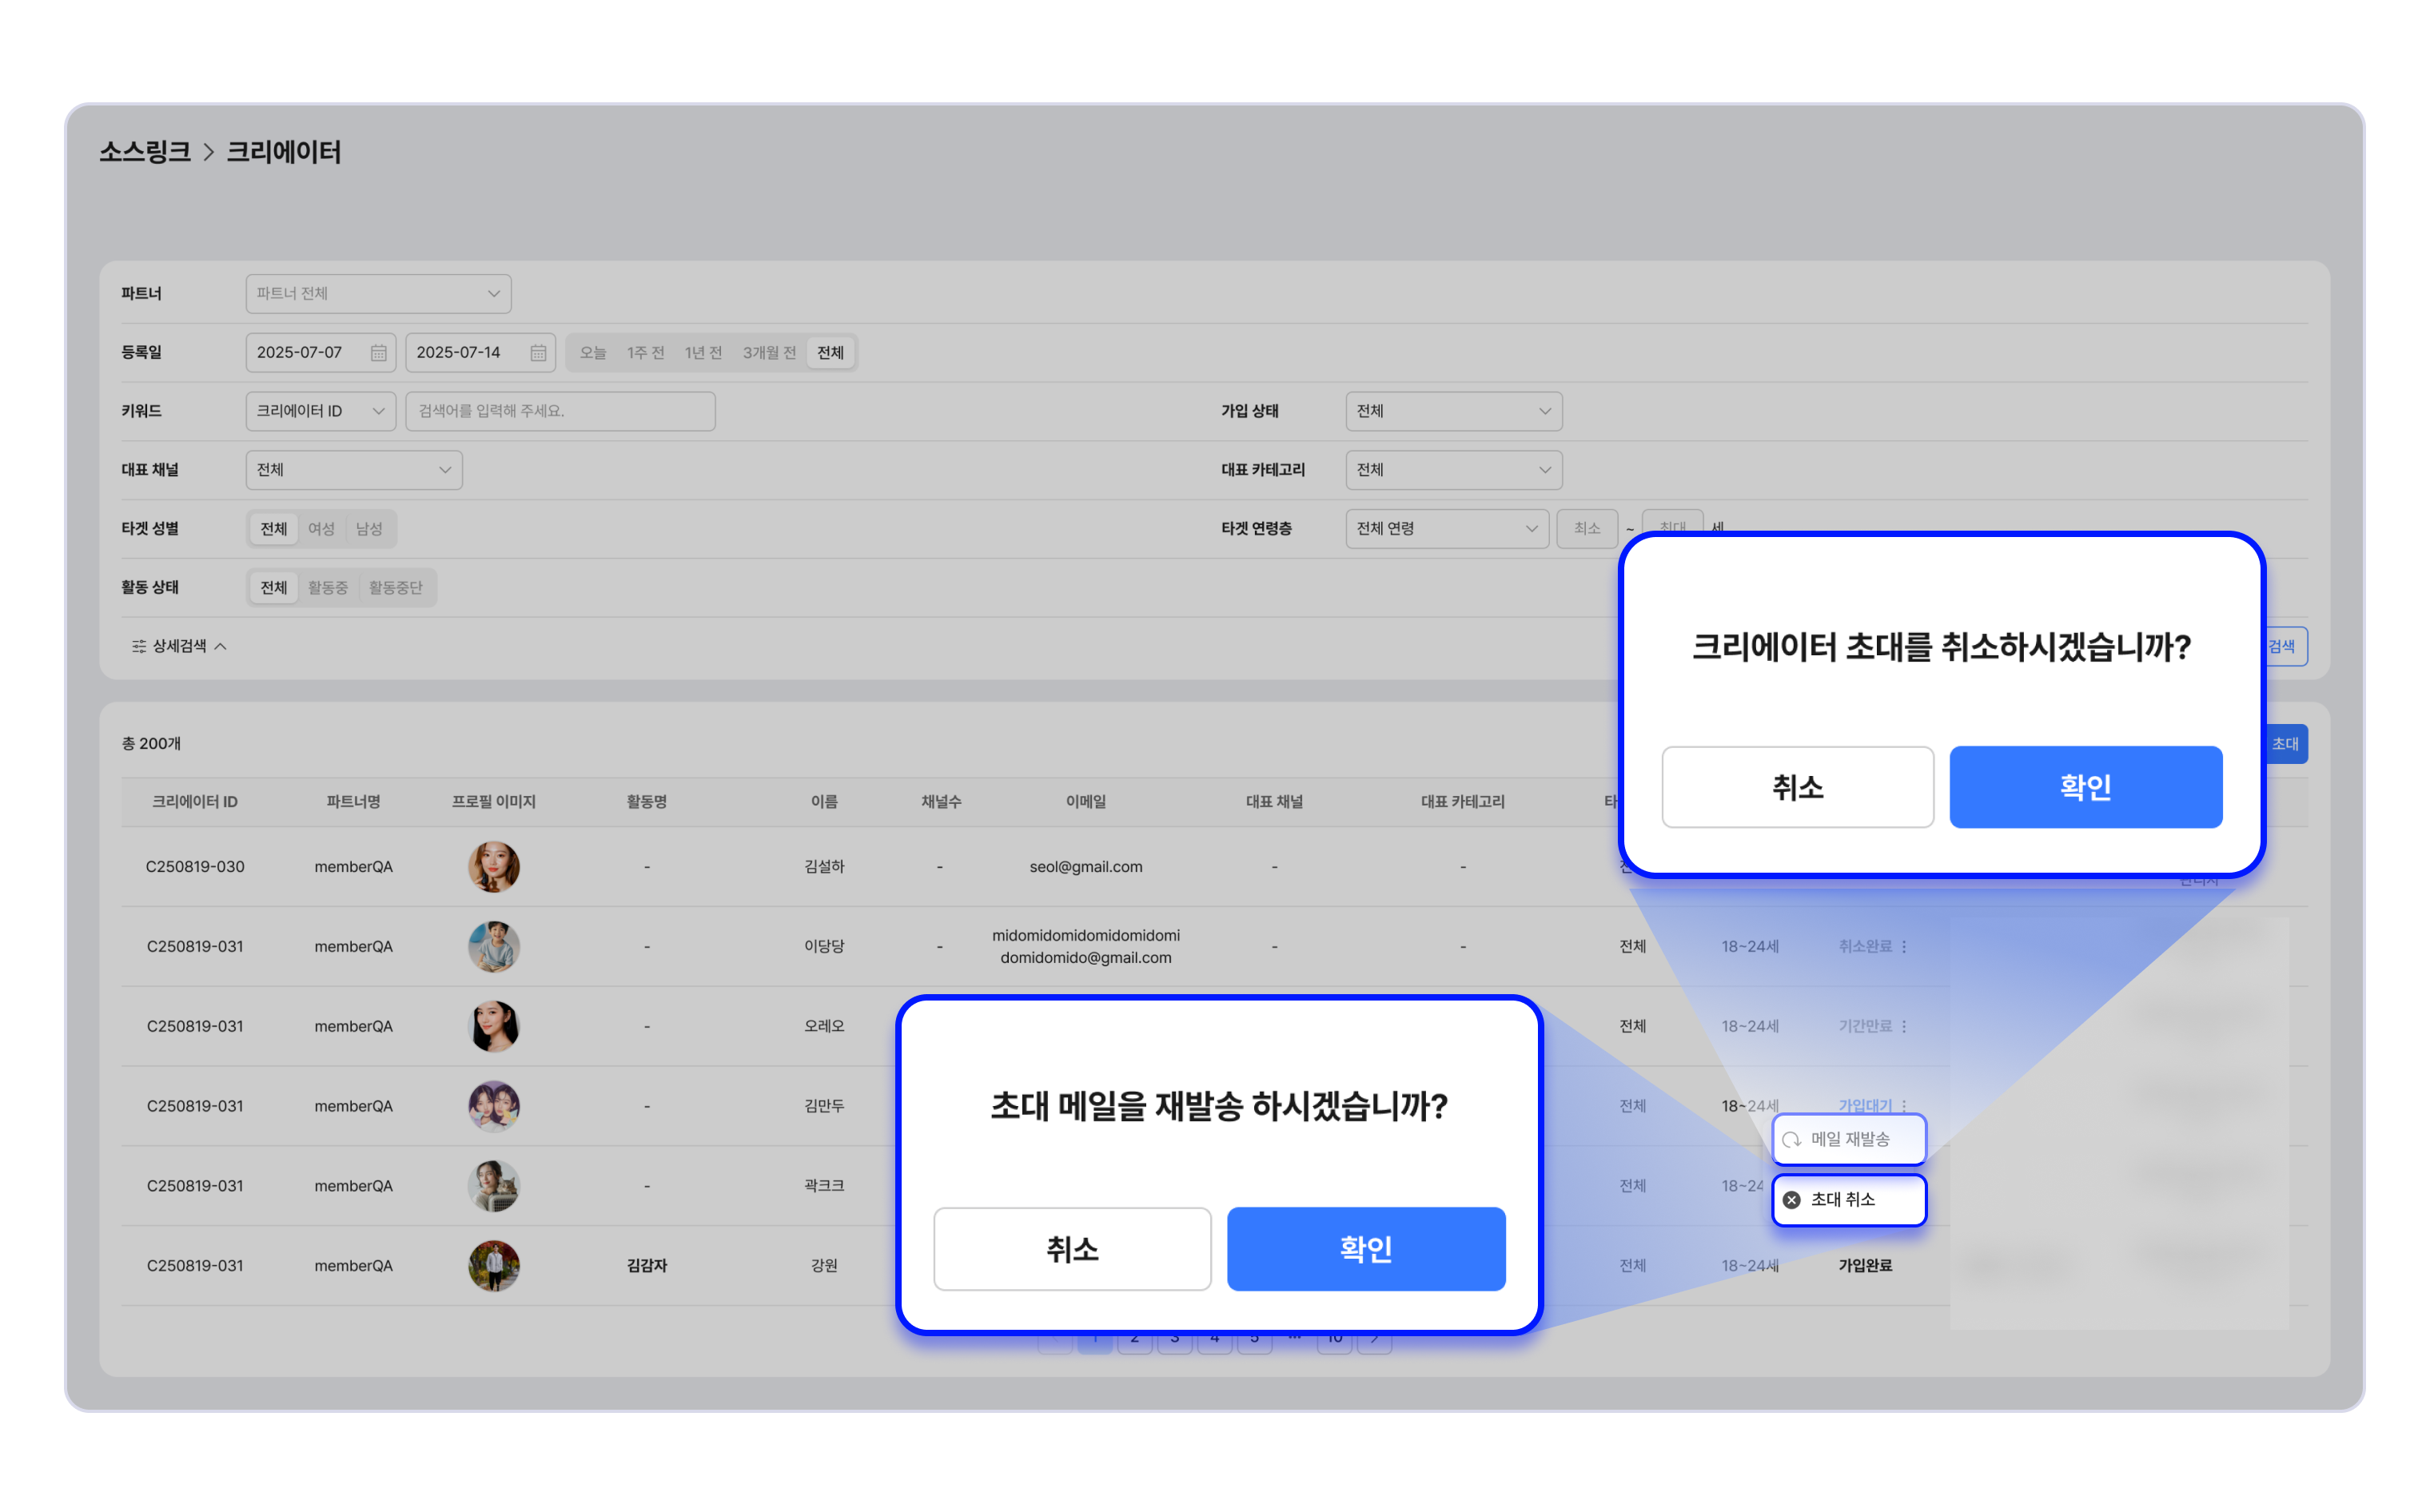
Task: Click the profile image of 김만두
Action: pos(494,1106)
